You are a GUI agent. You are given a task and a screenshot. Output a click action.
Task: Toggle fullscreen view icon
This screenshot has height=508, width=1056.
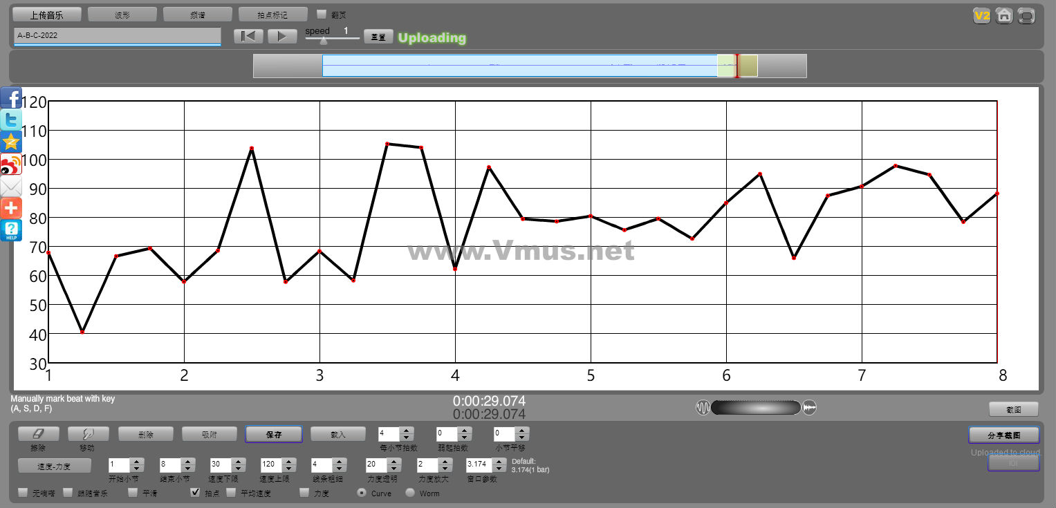[1027, 16]
